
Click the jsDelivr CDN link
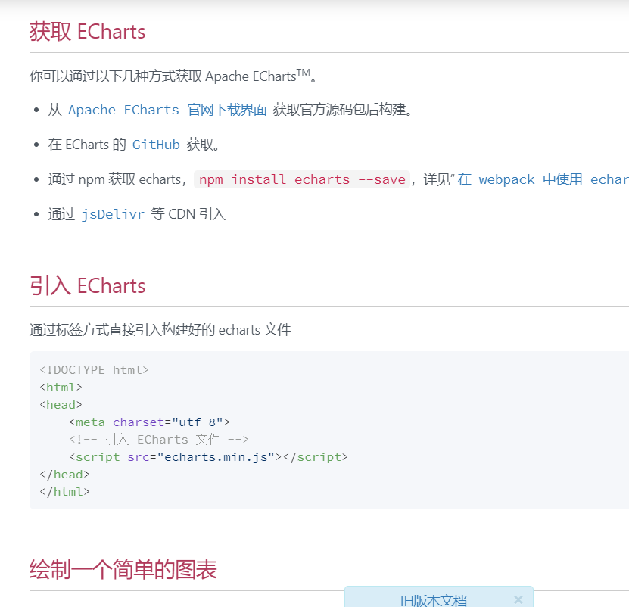click(113, 214)
